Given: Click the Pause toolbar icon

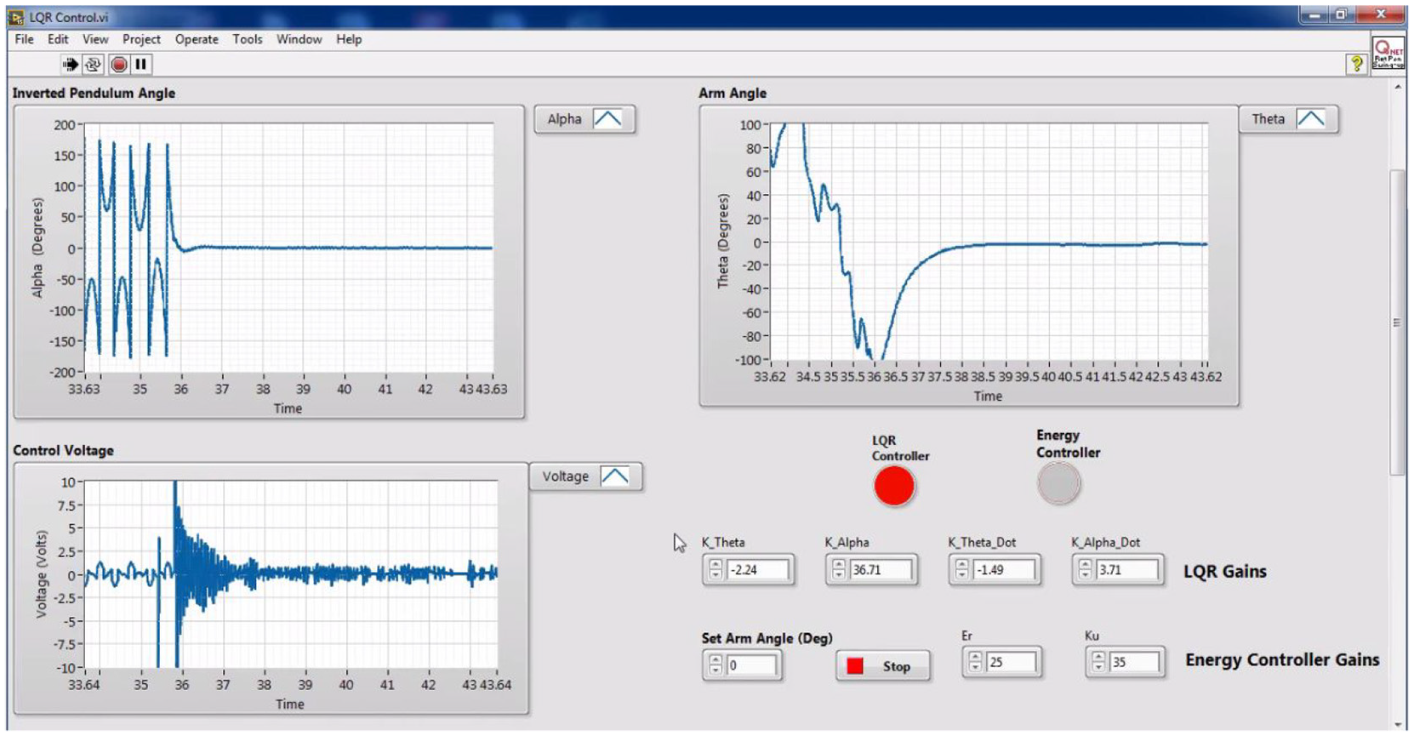Looking at the screenshot, I should (x=141, y=64).
